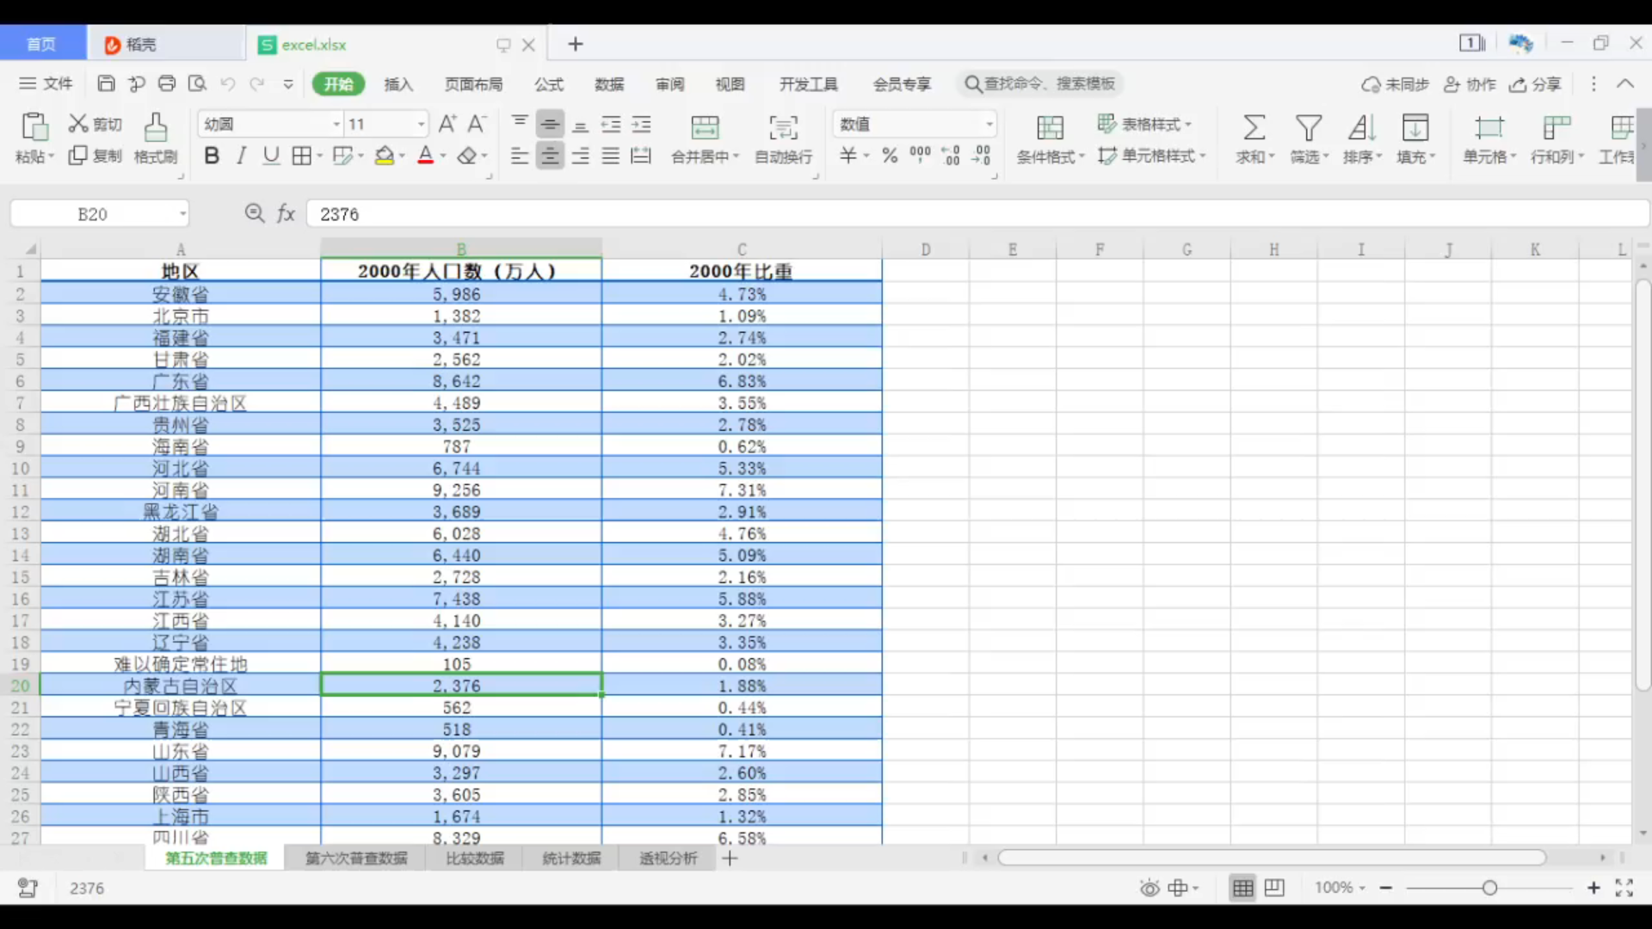1652x929 pixels.
Task: Open Print Preview icon
Action: coord(197,83)
